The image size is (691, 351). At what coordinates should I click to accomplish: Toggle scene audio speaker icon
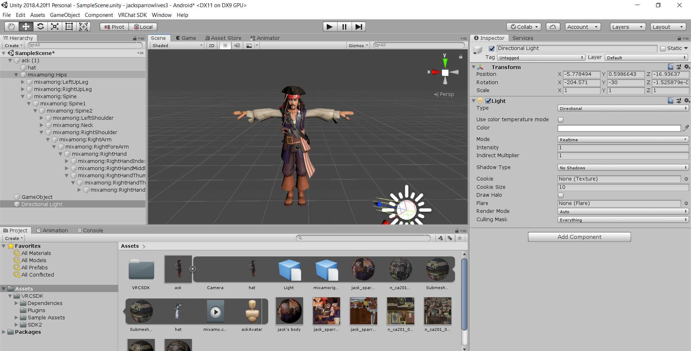click(x=237, y=46)
